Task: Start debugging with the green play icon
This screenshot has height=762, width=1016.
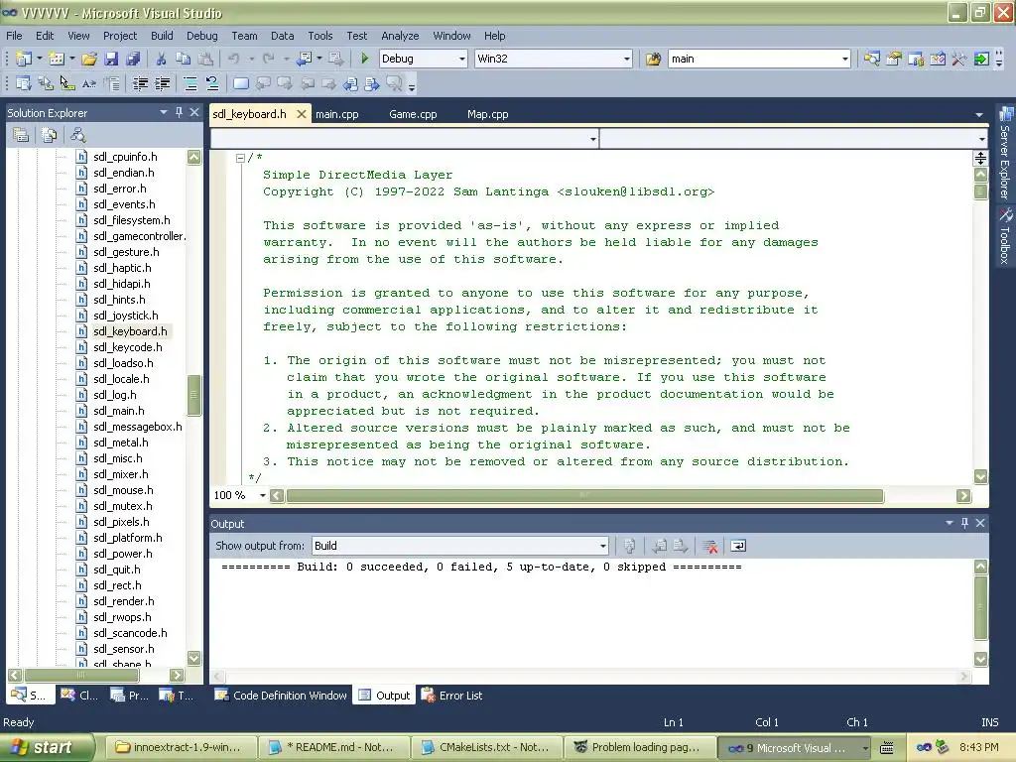Action: (x=365, y=59)
